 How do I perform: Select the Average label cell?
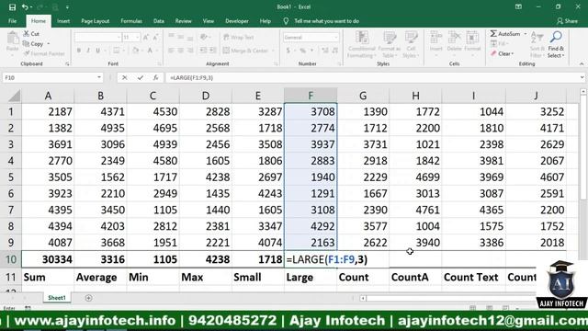(x=100, y=278)
